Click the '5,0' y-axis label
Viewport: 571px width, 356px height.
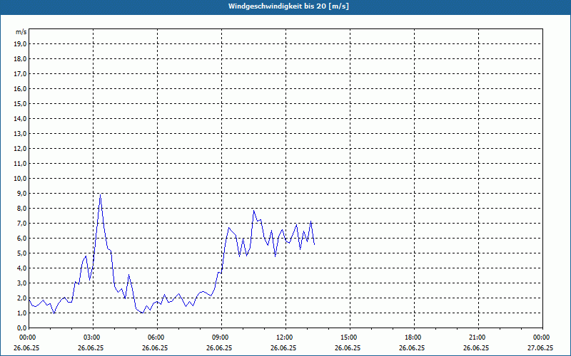coord(22,253)
